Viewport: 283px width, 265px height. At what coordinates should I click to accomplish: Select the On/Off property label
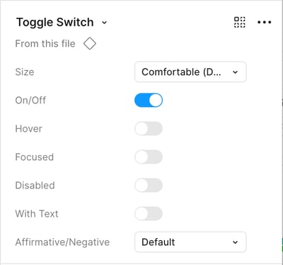point(30,101)
